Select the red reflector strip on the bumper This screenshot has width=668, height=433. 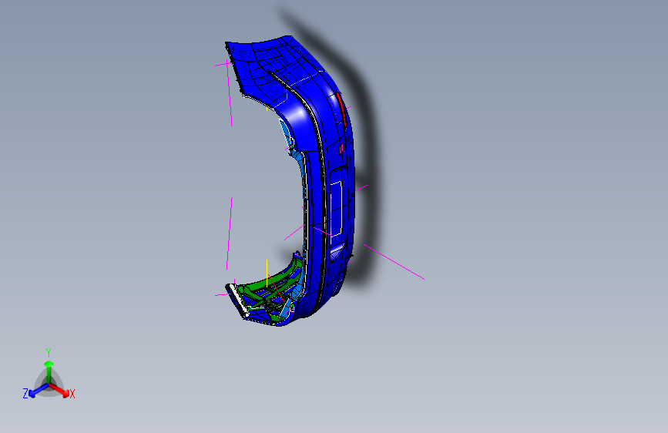(x=341, y=108)
